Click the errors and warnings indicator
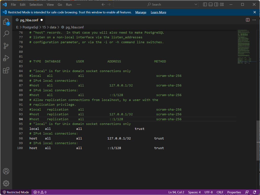This screenshot has width=260, height=195. coord(40,192)
